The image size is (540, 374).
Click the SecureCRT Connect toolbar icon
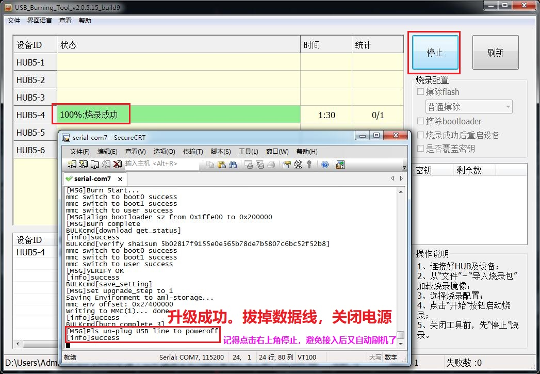72,164
